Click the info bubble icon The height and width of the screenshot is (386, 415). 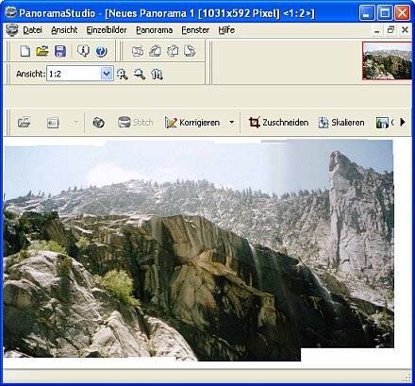(x=83, y=51)
